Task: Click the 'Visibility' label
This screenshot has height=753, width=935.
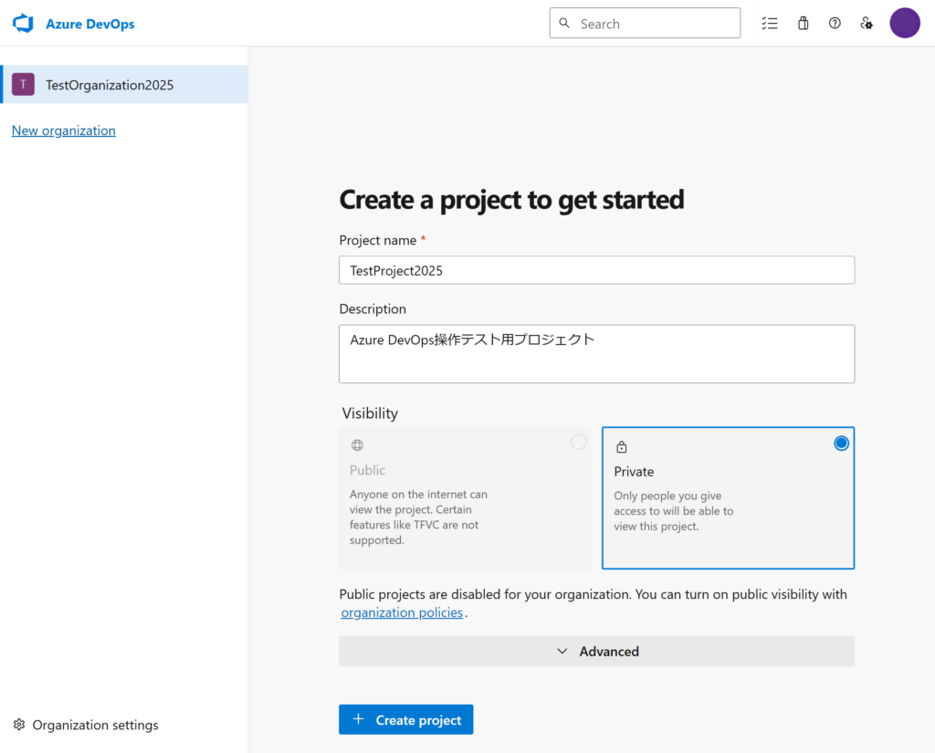Action: (370, 413)
